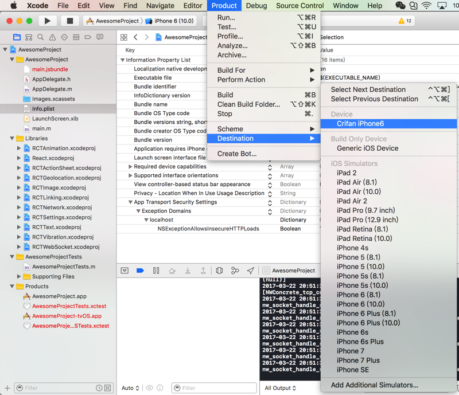This screenshot has height=395, width=459.
Task: Click the Debug memory graph icon
Action: (235, 271)
